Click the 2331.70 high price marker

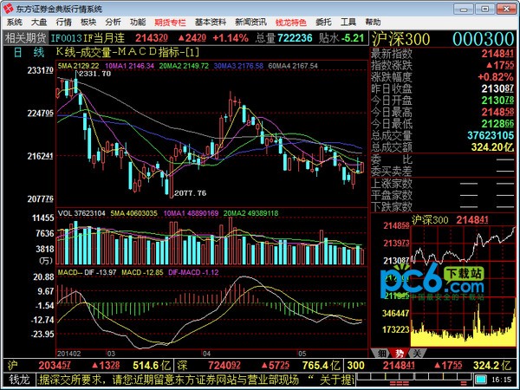[94, 74]
